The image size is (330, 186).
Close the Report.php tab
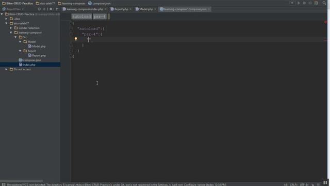click(x=130, y=9)
